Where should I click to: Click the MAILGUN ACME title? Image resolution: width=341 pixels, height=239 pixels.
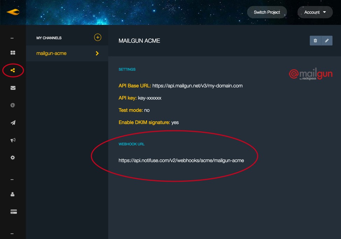point(139,41)
